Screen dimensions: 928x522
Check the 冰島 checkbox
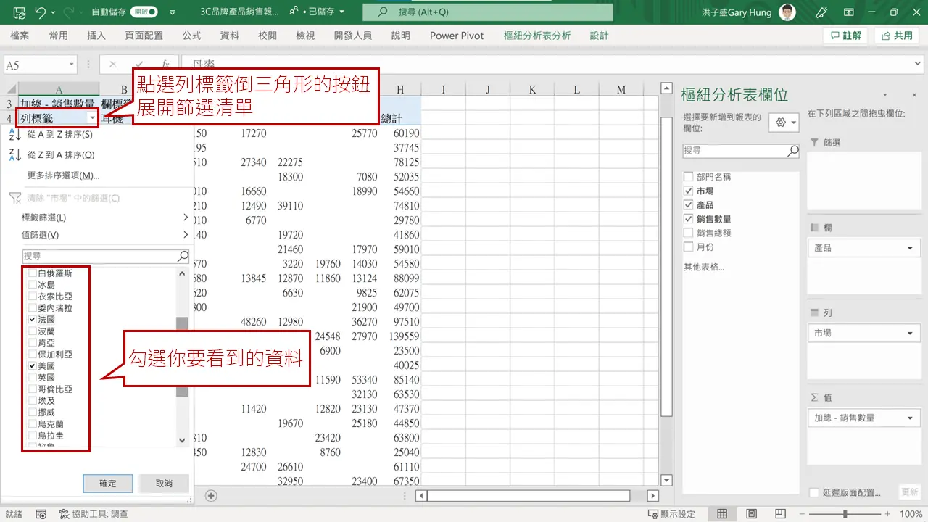tap(32, 285)
